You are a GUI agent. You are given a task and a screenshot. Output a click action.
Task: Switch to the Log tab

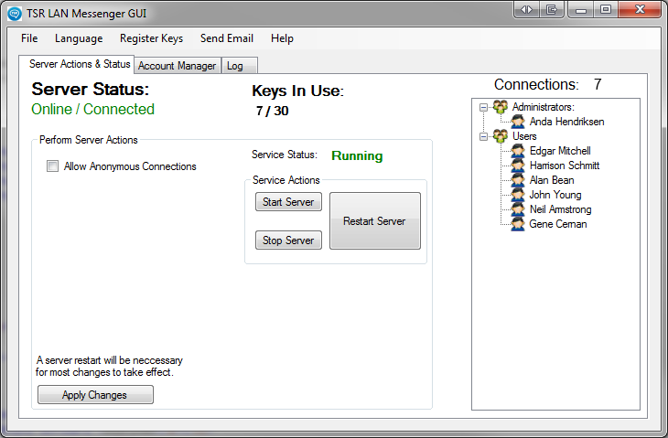tap(235, 66)
